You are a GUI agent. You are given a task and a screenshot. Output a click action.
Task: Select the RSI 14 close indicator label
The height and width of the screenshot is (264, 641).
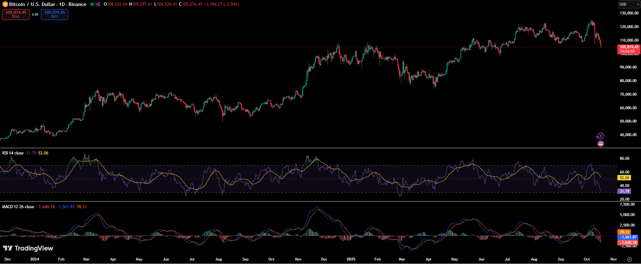coord(13,153)
